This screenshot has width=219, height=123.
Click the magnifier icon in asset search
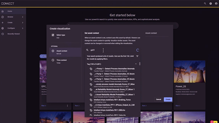click(87, 50)
